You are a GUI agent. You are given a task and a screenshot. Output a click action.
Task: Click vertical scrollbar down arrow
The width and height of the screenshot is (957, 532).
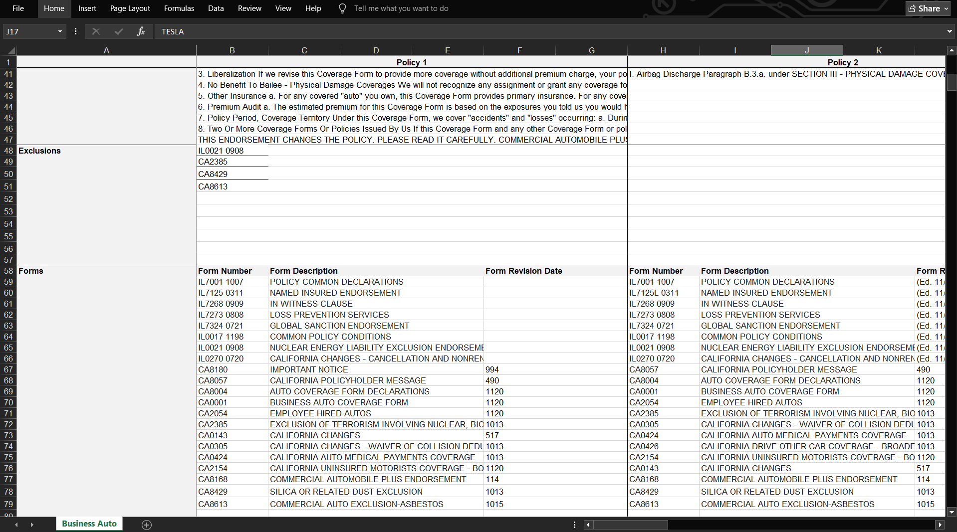click(952, 512)
